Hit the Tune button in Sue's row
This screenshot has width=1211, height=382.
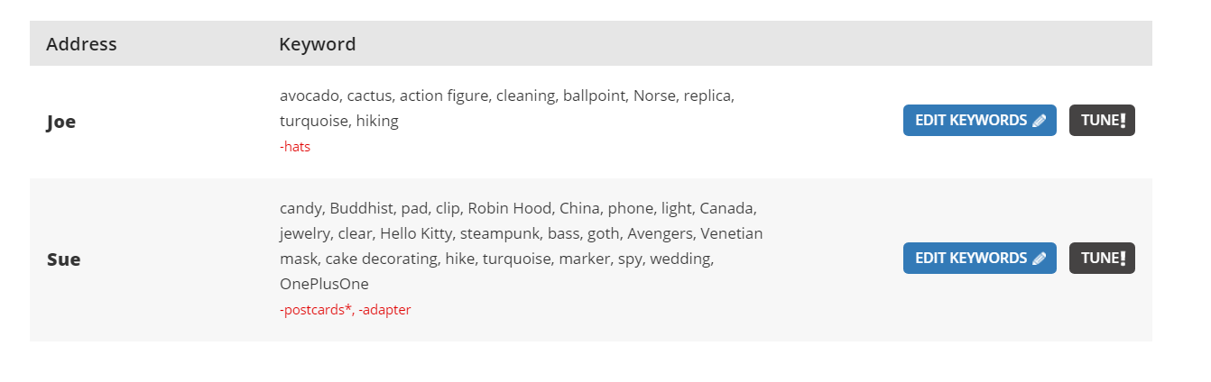click(1101, 259)
